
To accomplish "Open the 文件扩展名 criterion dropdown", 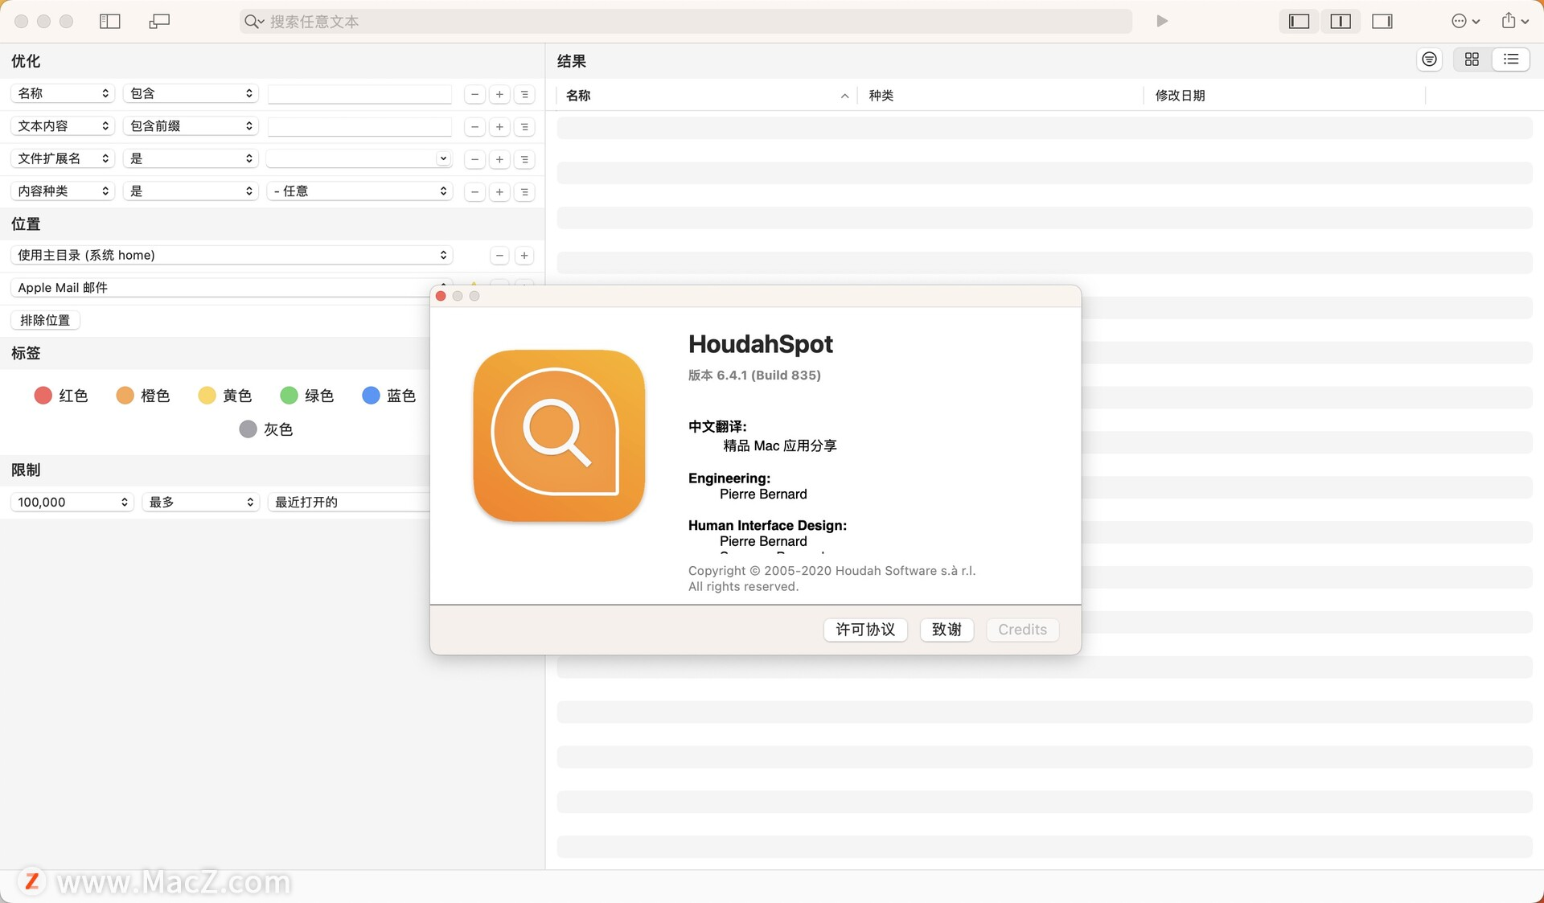I will tap(63, 159).
